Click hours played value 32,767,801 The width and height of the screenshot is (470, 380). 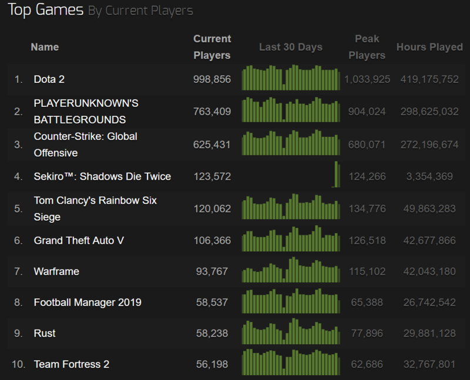pyautogui.click(x=429, y=364)
